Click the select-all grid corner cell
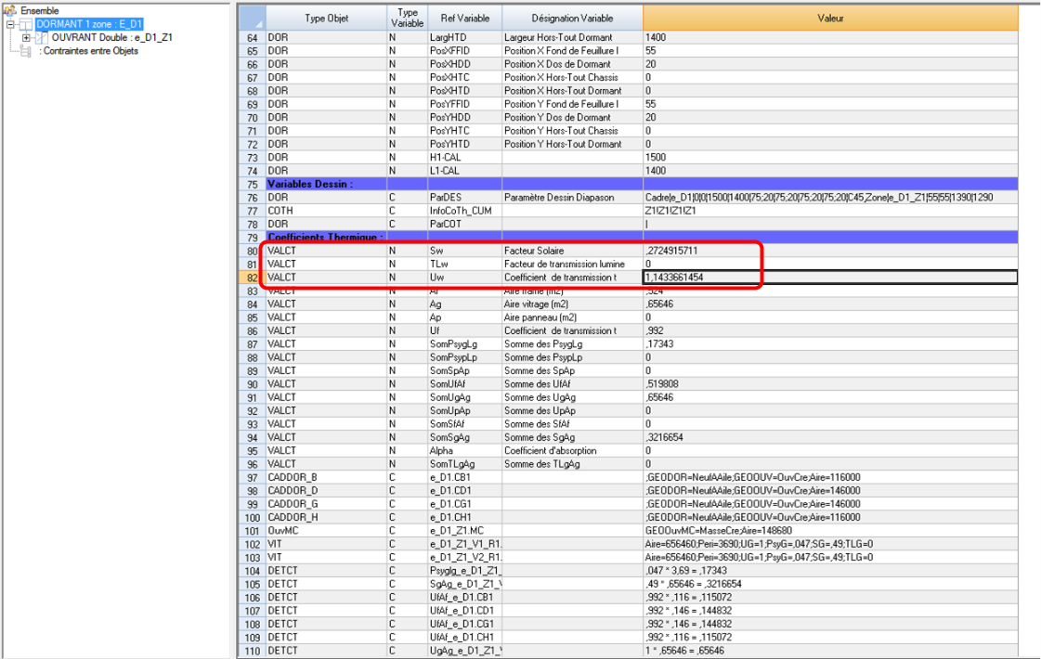 click(x=251, y=18)
